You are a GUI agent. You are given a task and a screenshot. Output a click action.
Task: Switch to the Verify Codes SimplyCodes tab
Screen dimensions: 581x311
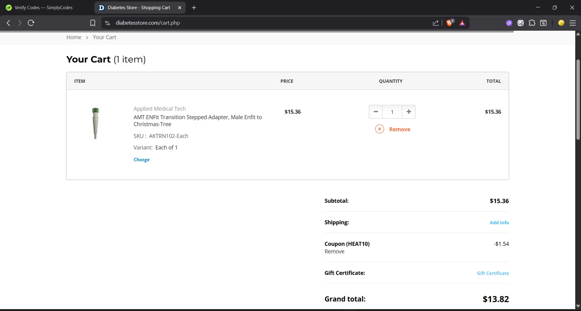point(43,8)
